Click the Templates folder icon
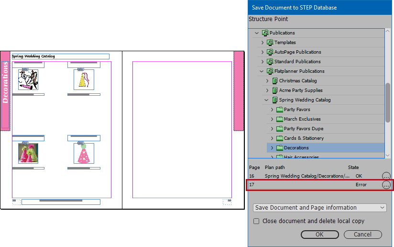 click(270, 43)
